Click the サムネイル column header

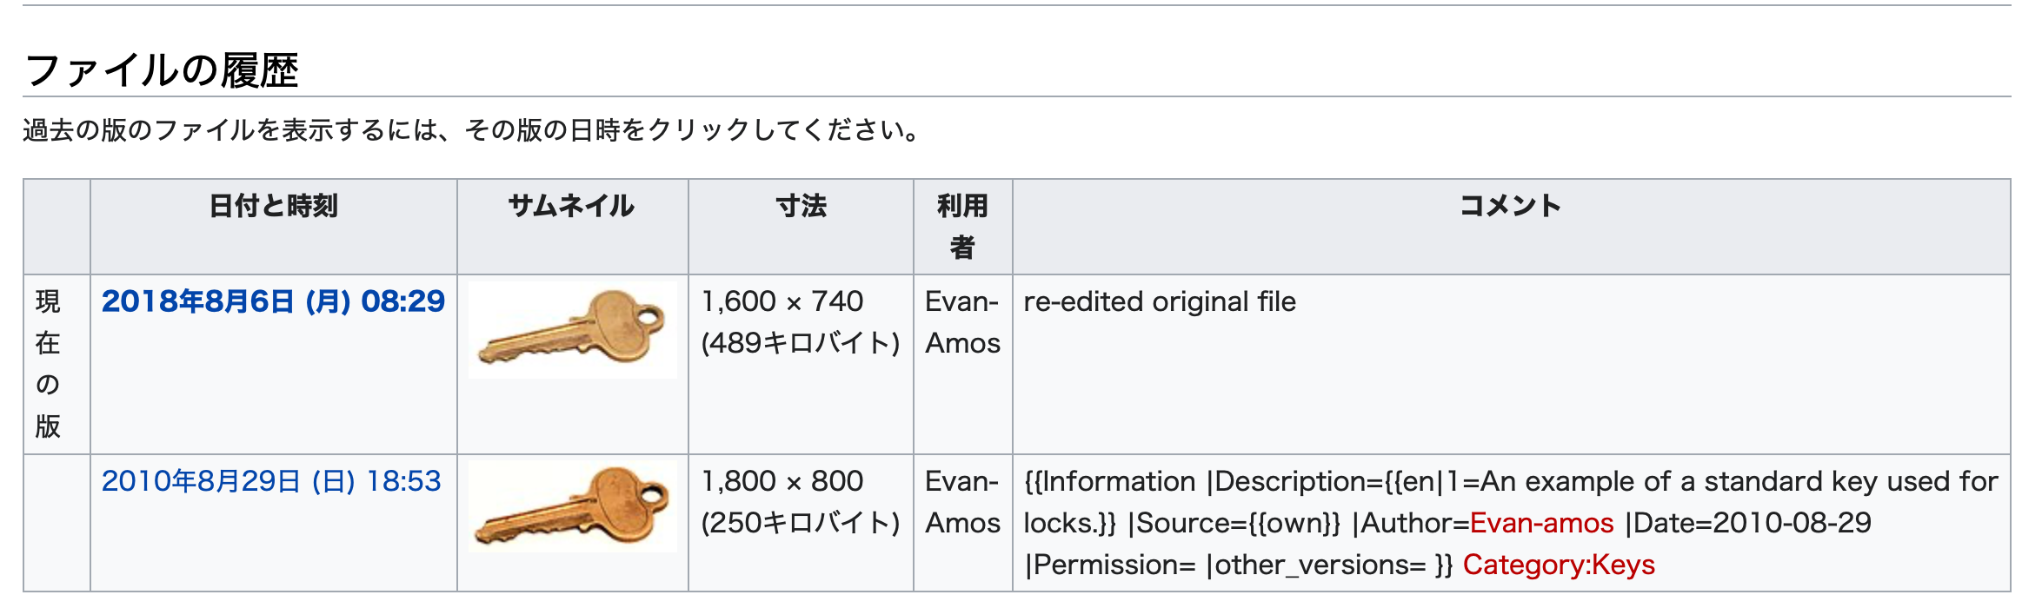click(x=571, y=207)
